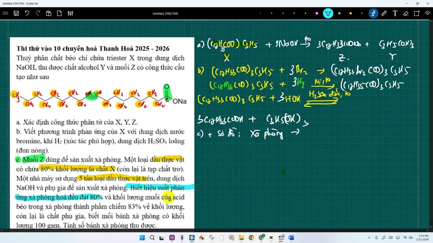The image size is (433, 243).
Task: Pick the teal small pen dot
Action: (272, 13)
